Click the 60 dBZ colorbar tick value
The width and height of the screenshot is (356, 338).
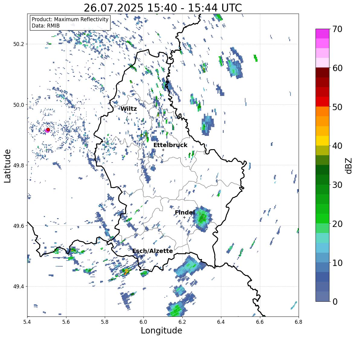tap(337, 68)
